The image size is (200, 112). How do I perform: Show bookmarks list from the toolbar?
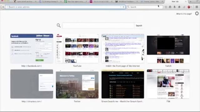(170, 7)
